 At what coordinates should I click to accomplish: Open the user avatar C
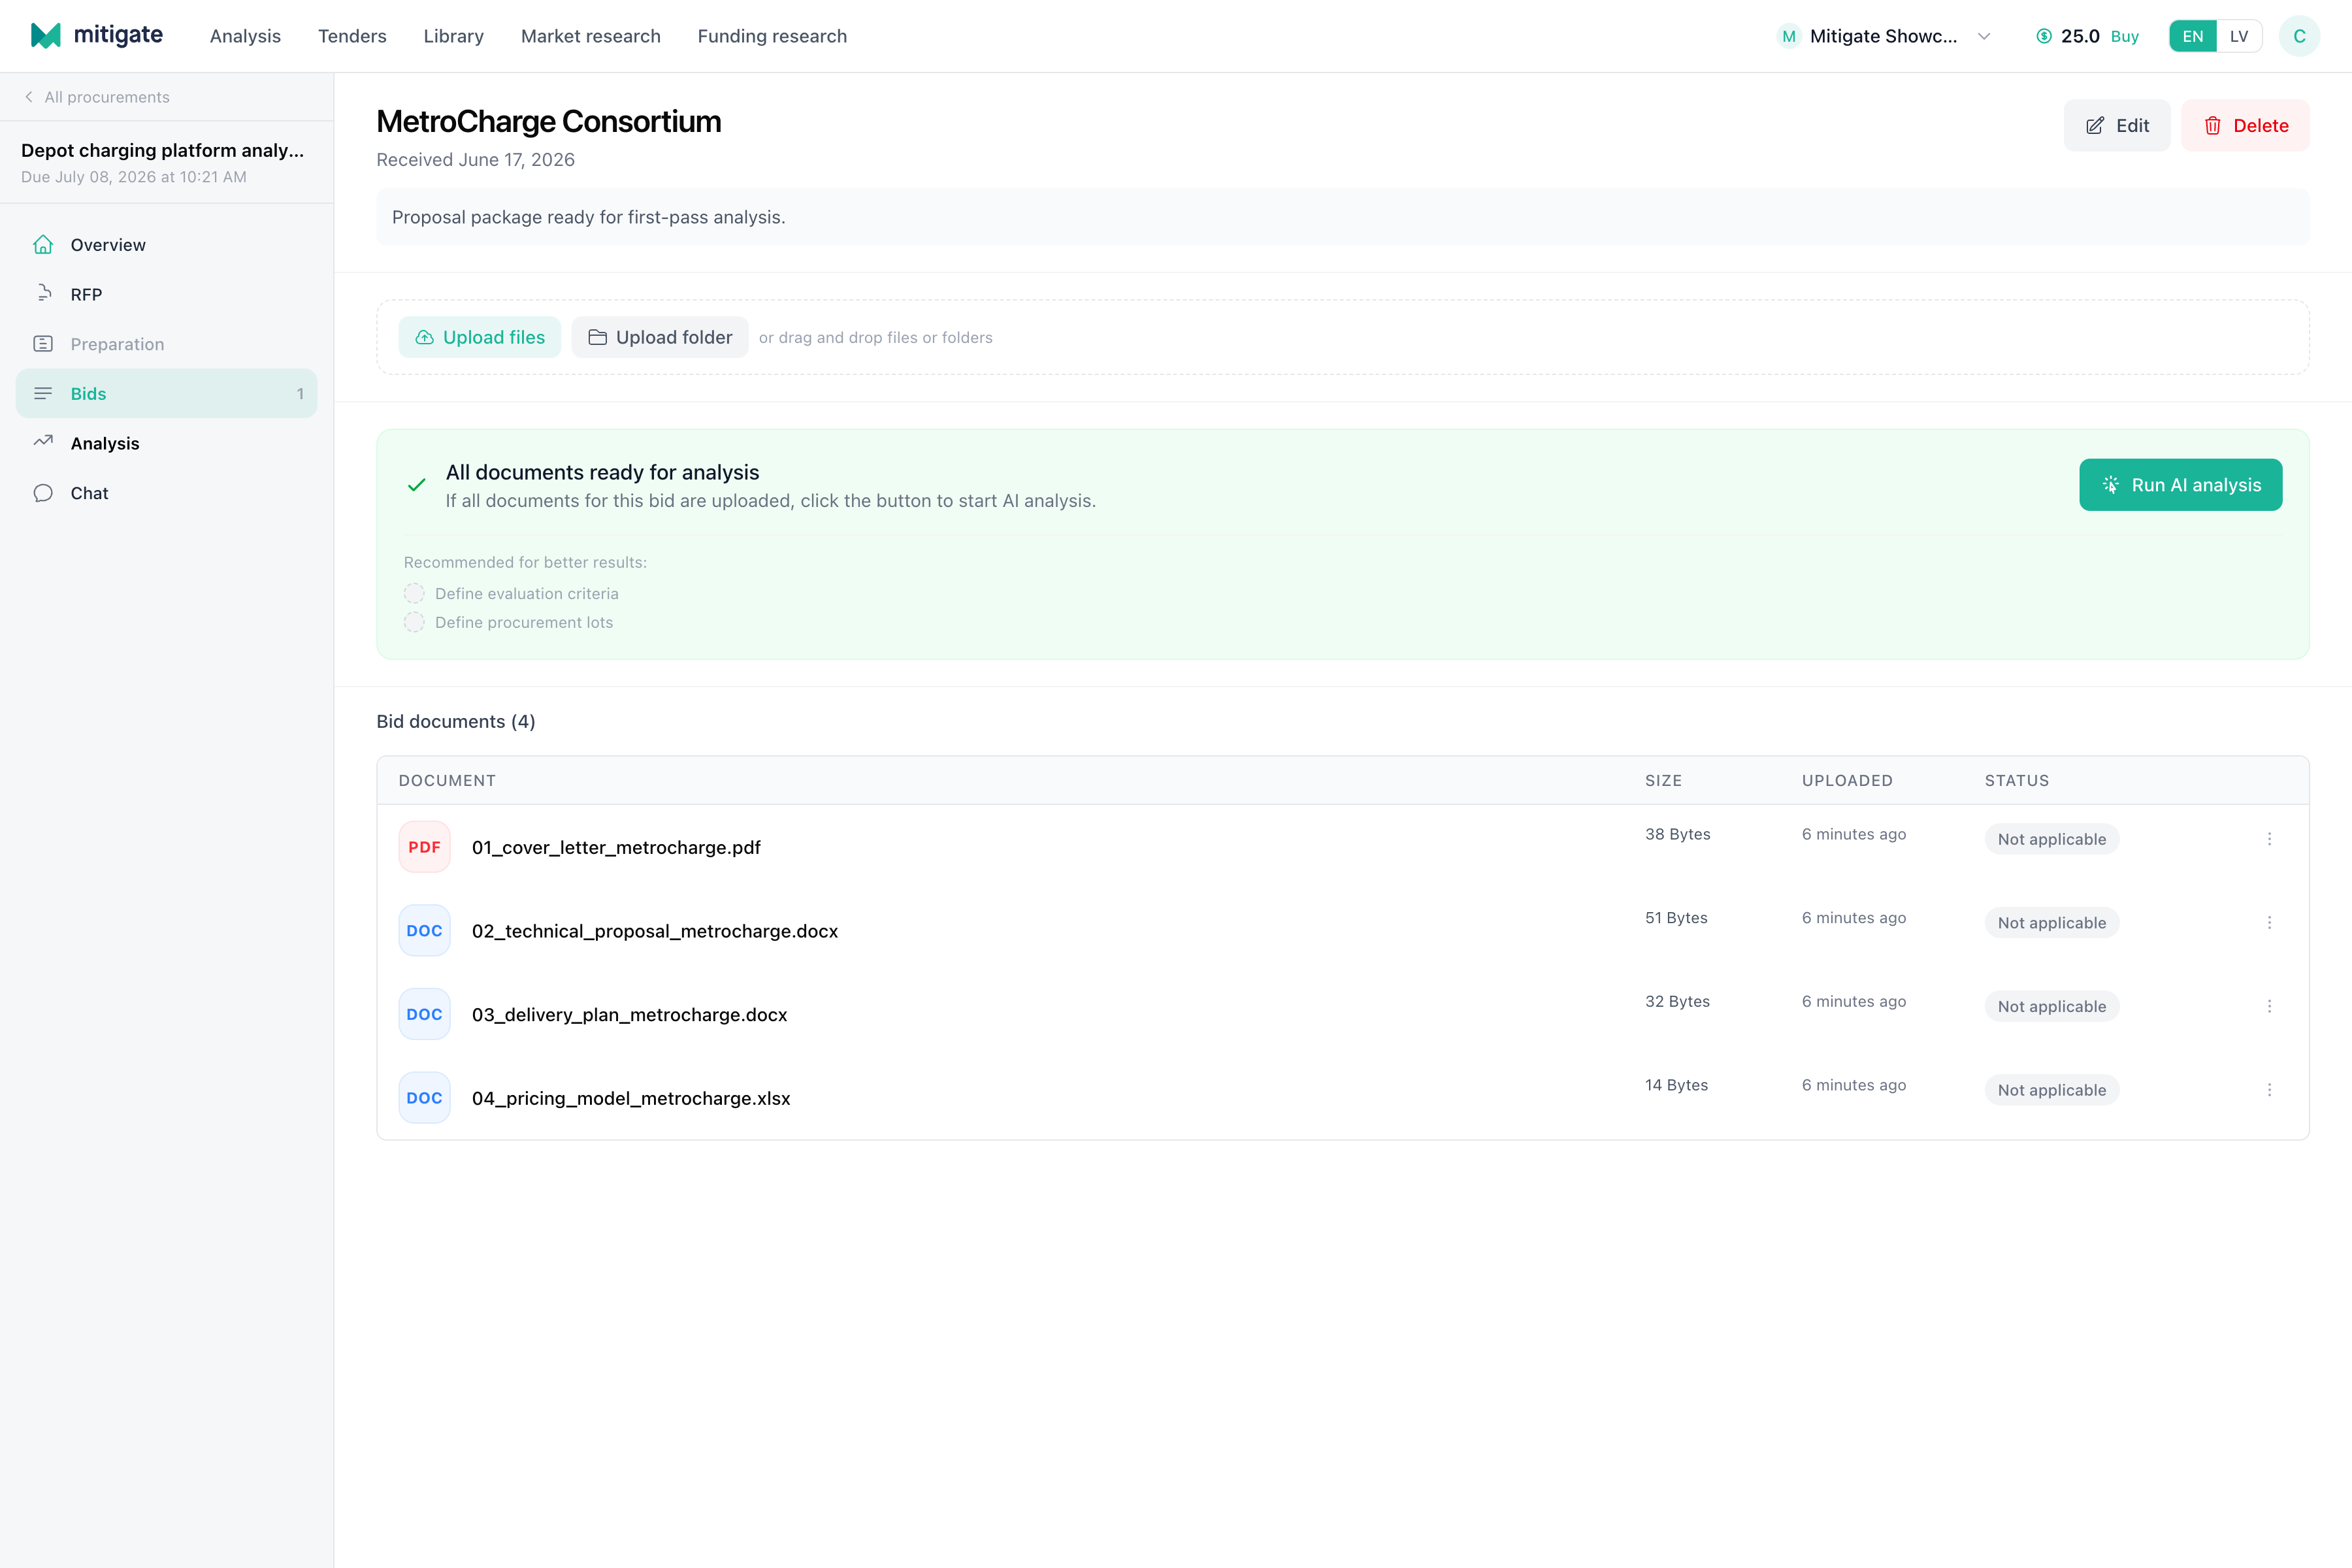2299,36
